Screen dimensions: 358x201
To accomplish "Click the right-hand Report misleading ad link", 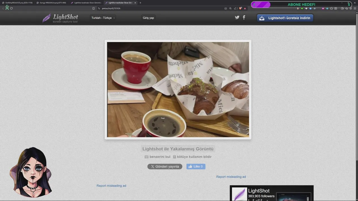I will coord(231,177).
